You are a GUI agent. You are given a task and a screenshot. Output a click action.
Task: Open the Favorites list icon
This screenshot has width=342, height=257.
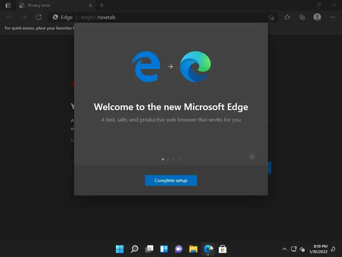click(287, 17)
